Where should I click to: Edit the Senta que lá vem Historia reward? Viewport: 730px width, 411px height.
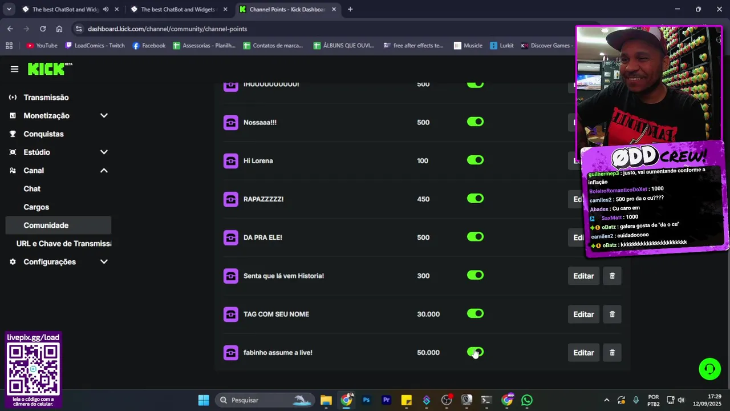point(583,276)
